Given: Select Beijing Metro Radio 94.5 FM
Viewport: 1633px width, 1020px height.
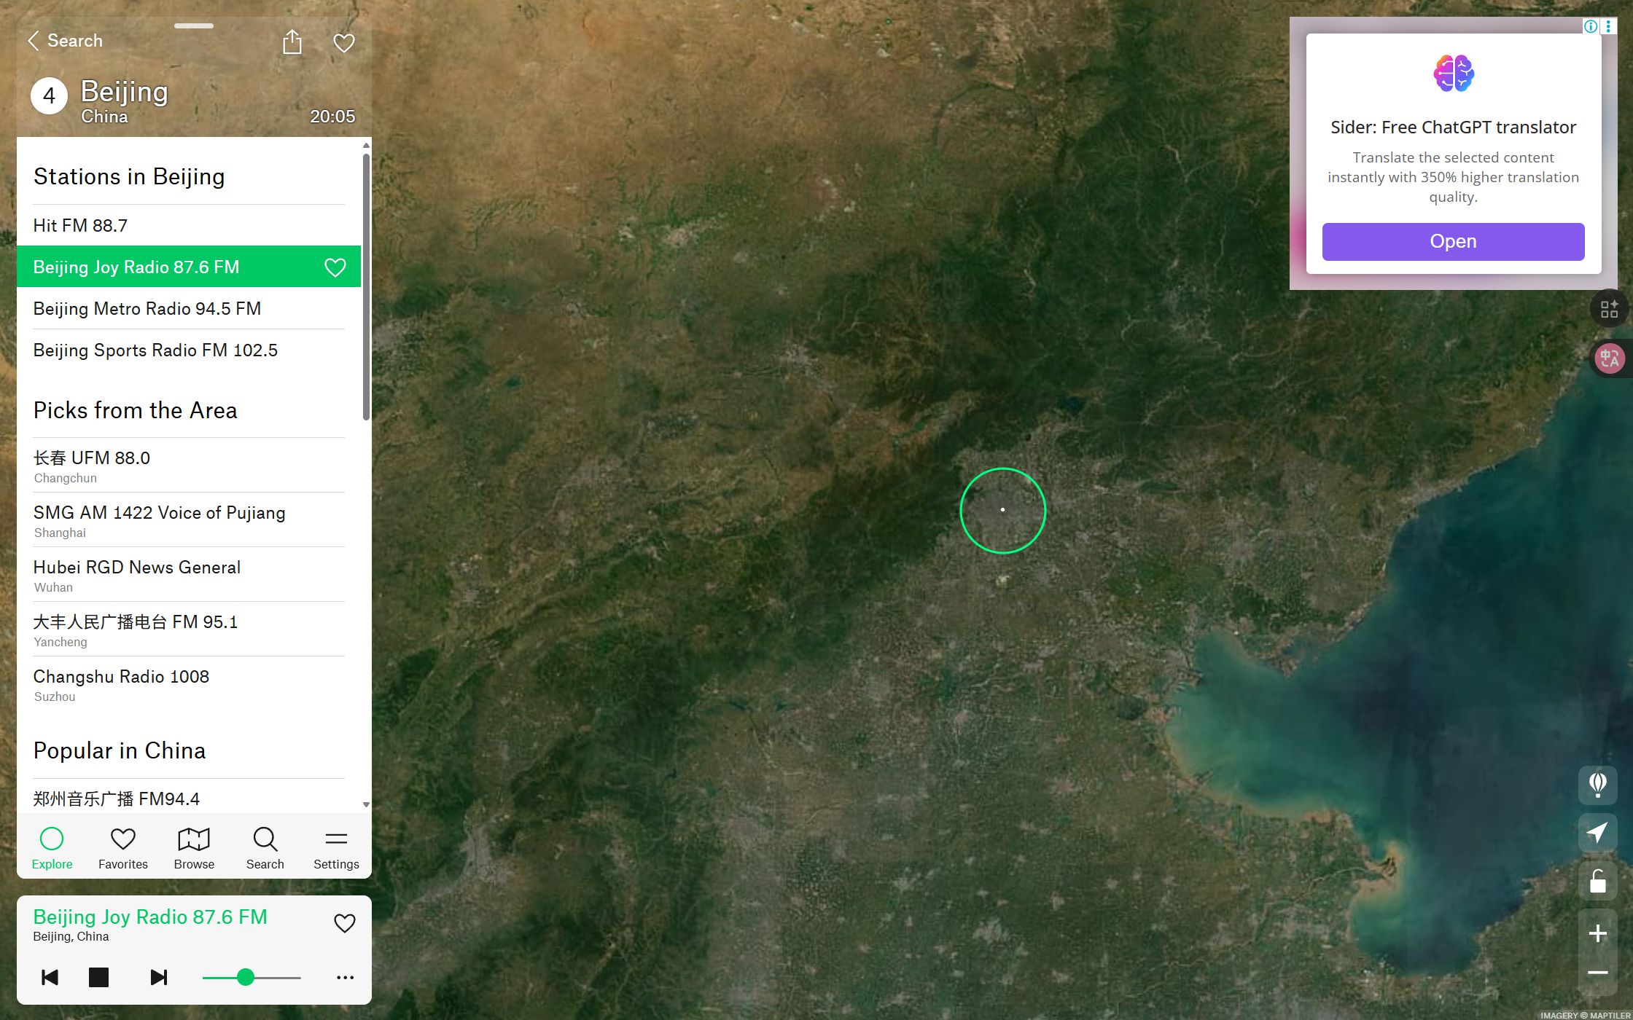Looking at the screenshot, I should click(147, 309).
